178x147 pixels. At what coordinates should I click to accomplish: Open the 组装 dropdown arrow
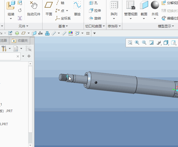[11, 19]
